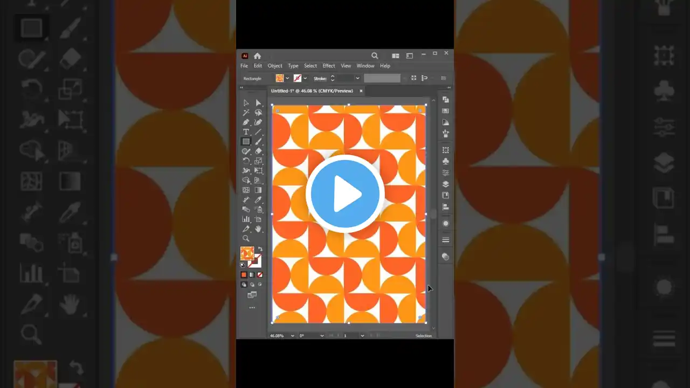Select the Selection tool arrow
The width and height of the screenshot is (690, 388).
point(246,103)
